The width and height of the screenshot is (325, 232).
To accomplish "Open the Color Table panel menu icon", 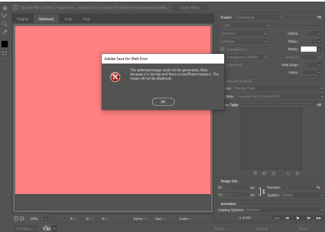I will tap(319, 105).
